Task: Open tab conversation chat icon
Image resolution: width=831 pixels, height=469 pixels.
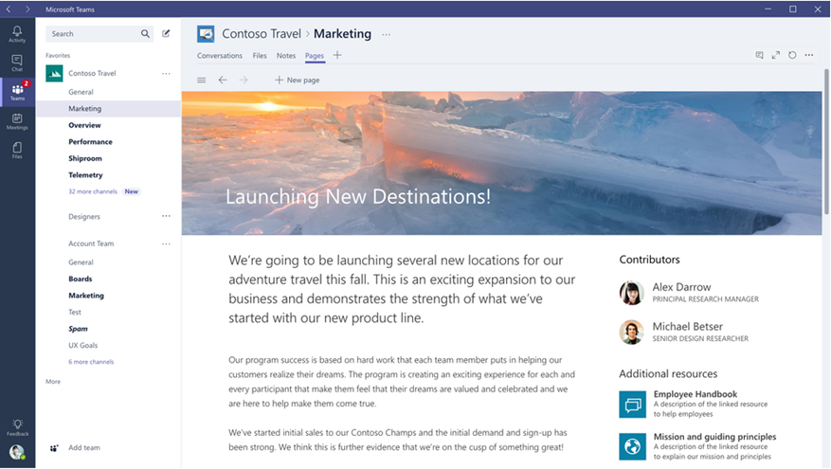Action: coord(759,55)
